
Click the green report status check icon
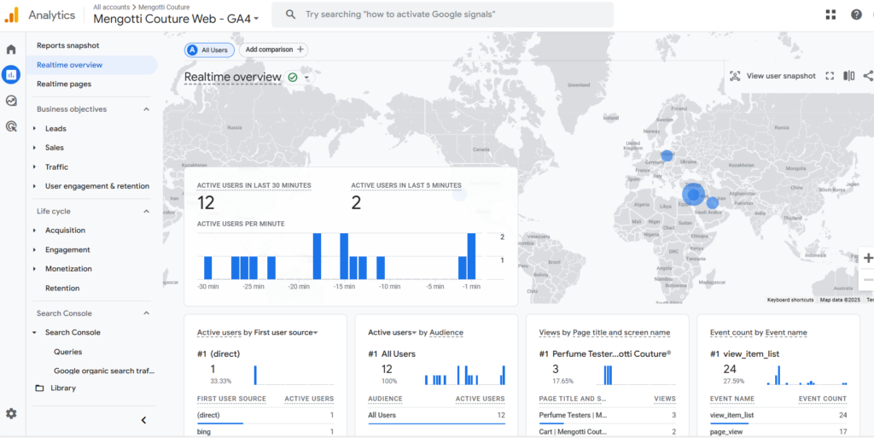point(293,78)
